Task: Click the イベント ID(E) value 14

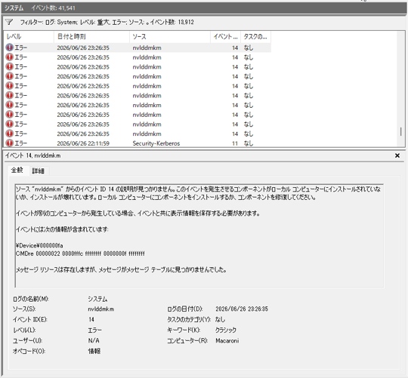Action: 91,319
